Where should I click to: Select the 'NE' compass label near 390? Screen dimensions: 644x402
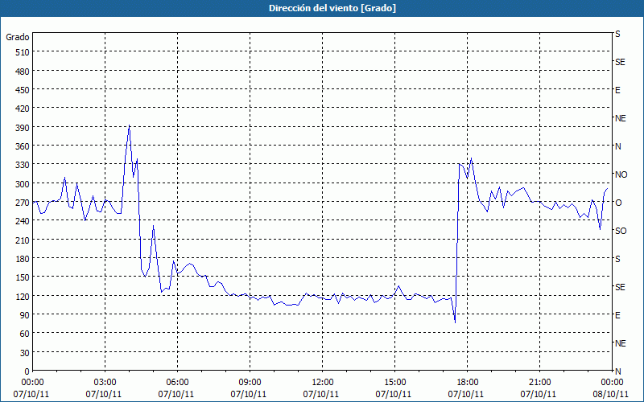coord(620,118)
